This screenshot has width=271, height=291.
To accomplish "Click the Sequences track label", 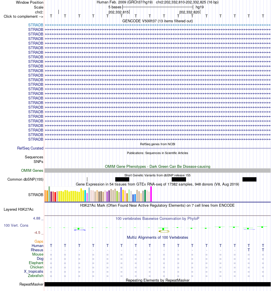I will click(34, 157).
